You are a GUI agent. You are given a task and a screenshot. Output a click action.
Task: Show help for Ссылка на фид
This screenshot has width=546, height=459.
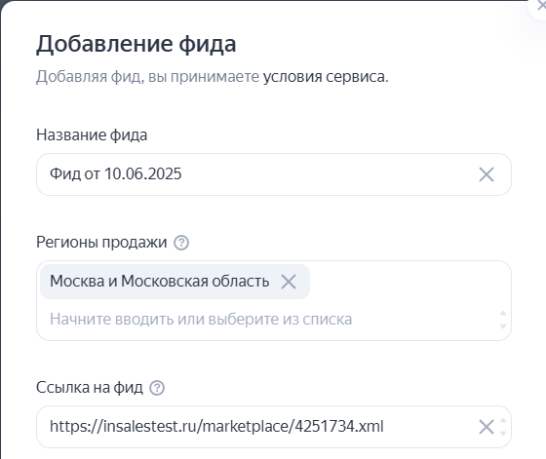(x=157, y=388)
